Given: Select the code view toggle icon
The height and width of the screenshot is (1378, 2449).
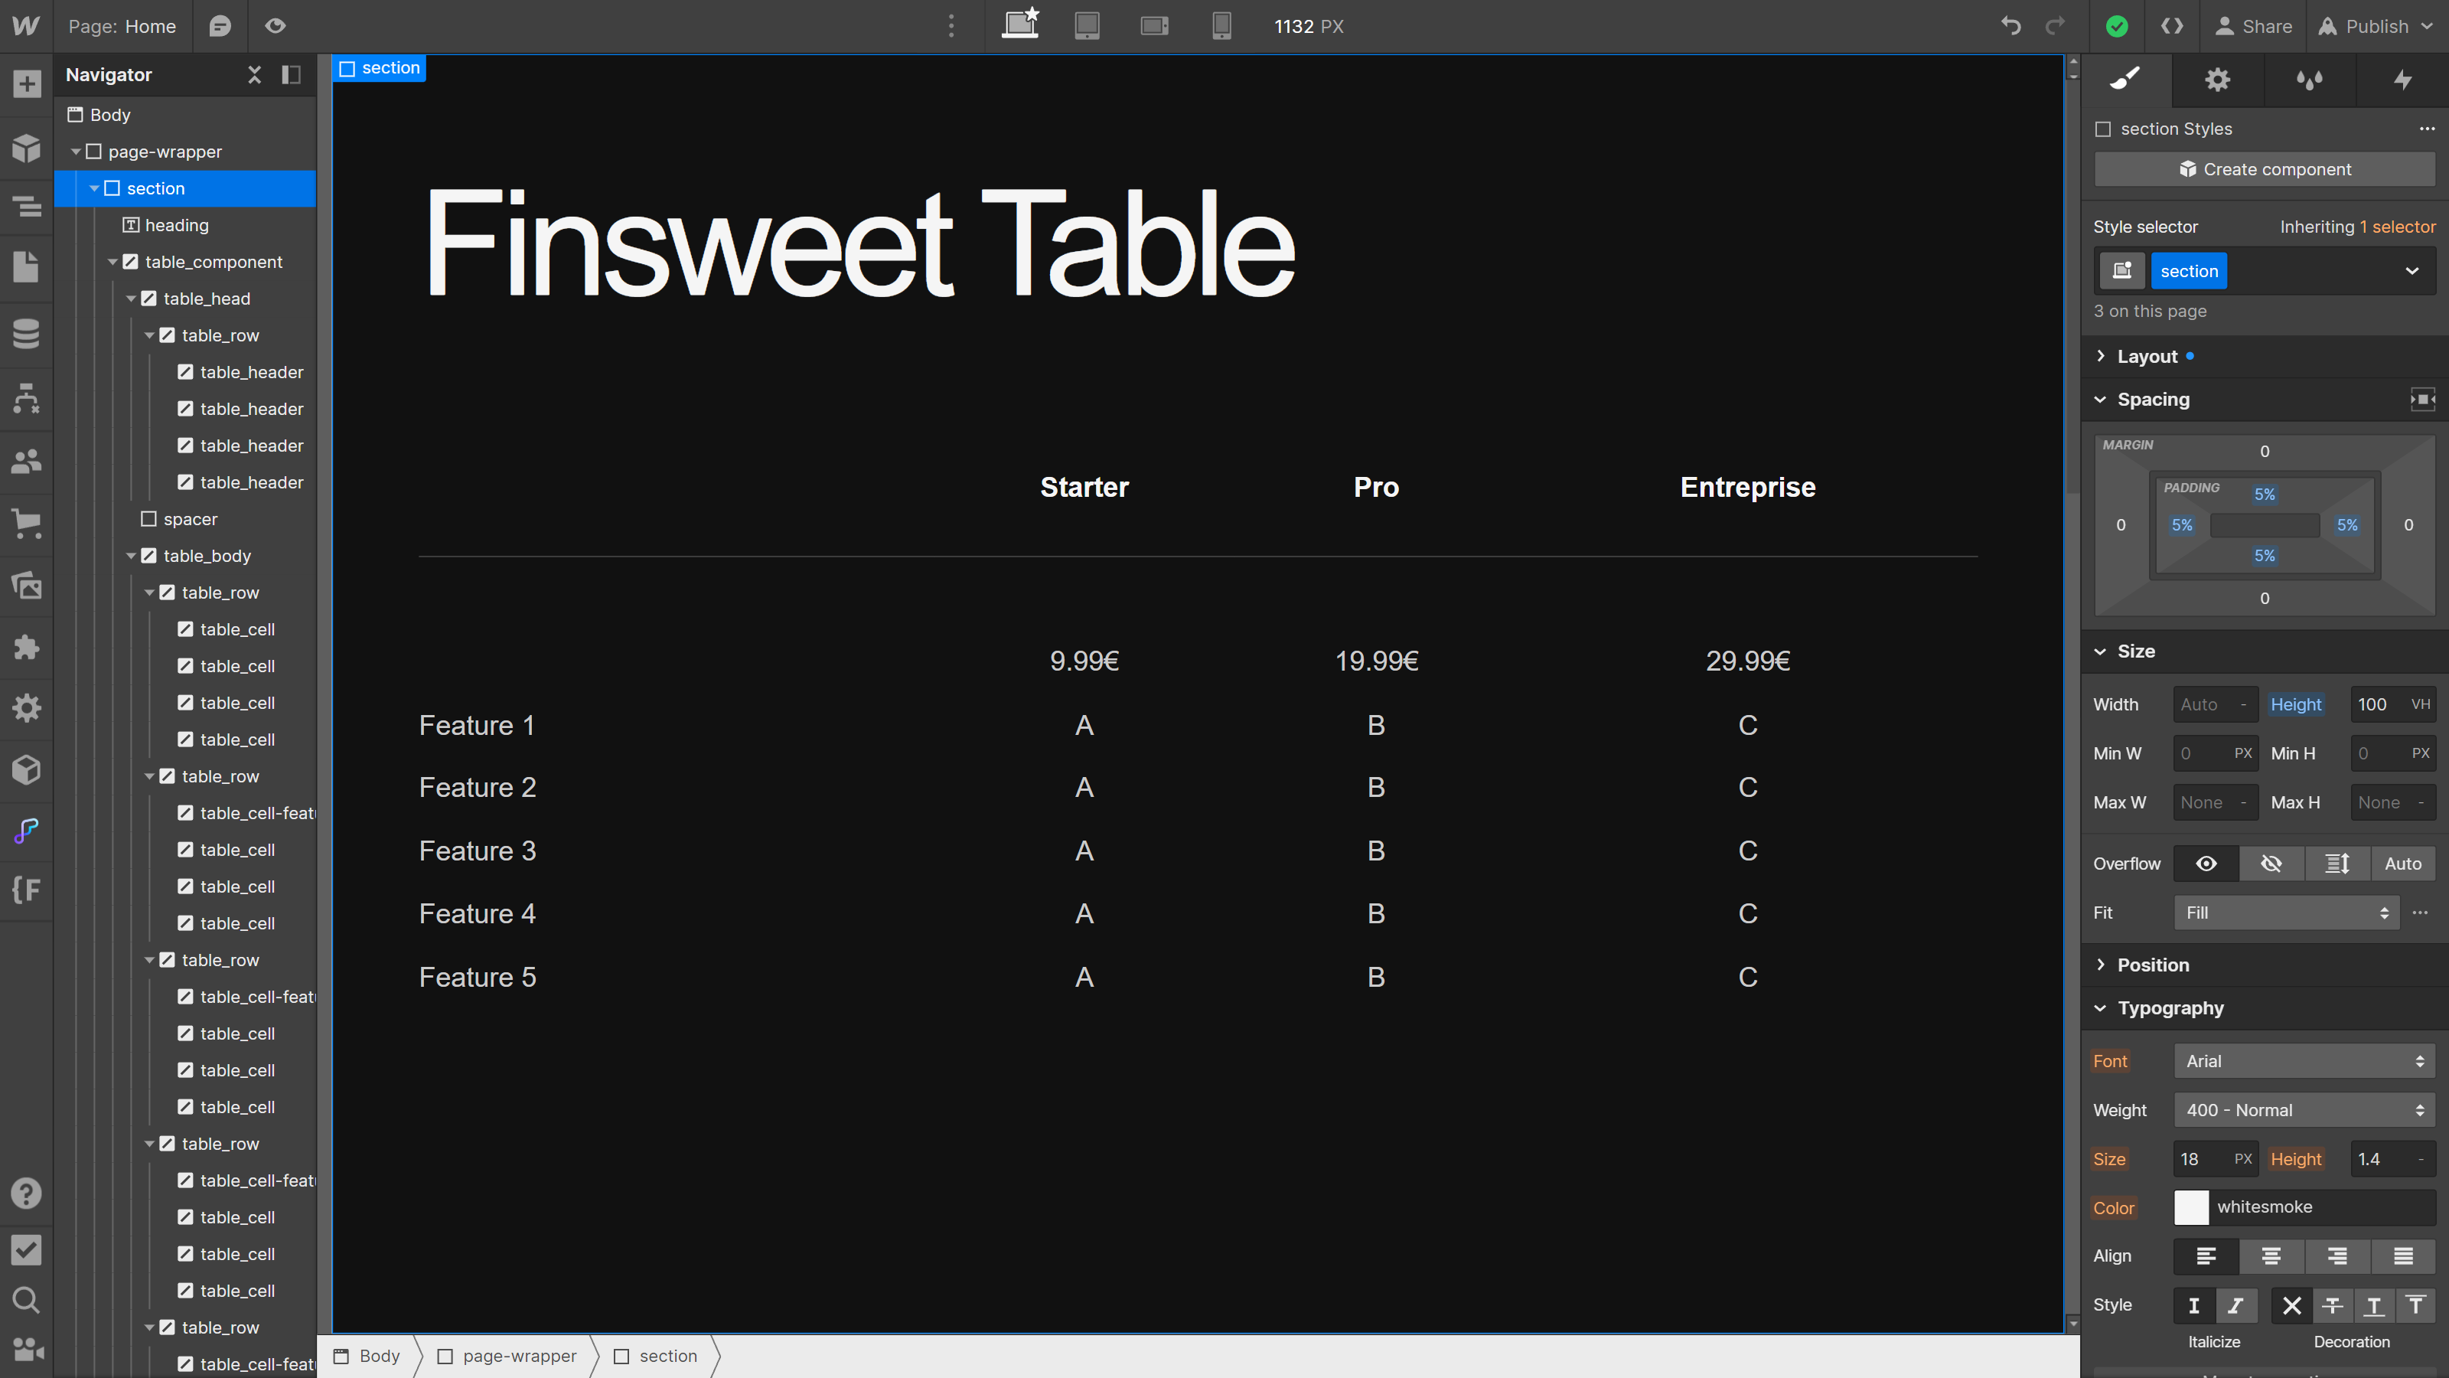Looking at the screenshot, I should (2171, 25).
